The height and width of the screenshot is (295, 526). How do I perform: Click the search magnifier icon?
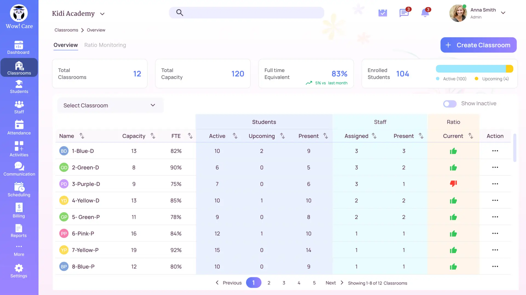[x=180, y=13]
